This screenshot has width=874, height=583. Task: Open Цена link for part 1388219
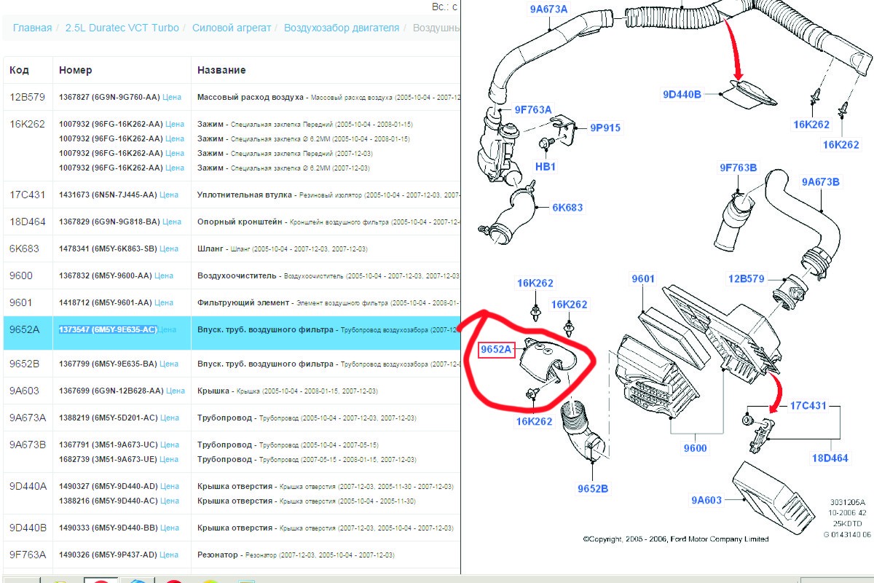pos(170,418)
